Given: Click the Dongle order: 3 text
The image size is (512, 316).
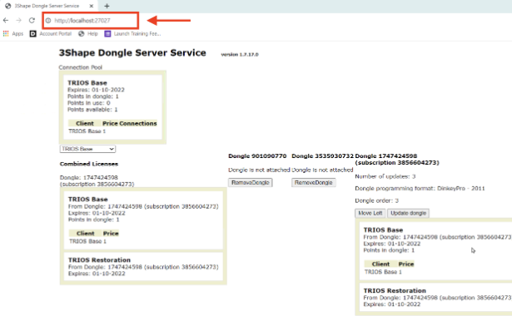Looking at the screenshot, I should 377,200.
